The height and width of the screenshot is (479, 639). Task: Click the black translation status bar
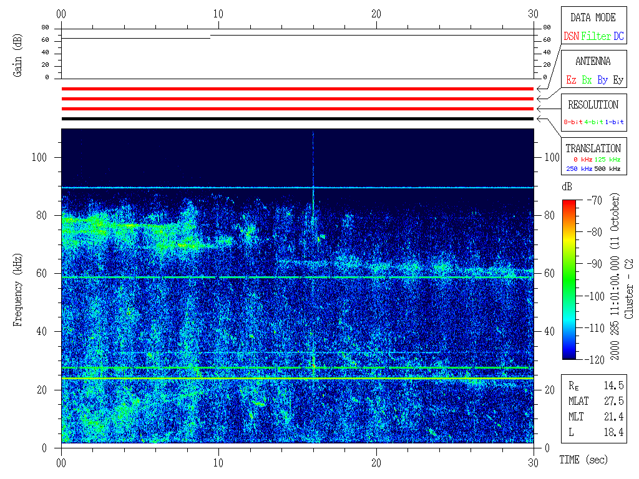pos(298,119)
